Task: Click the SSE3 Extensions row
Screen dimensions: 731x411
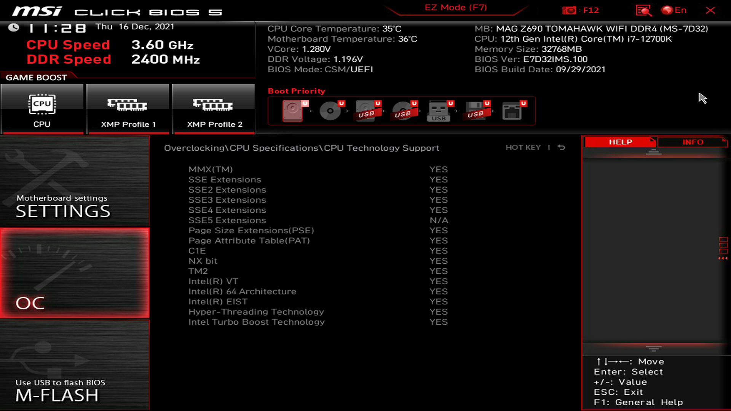Action: point(318,200)
